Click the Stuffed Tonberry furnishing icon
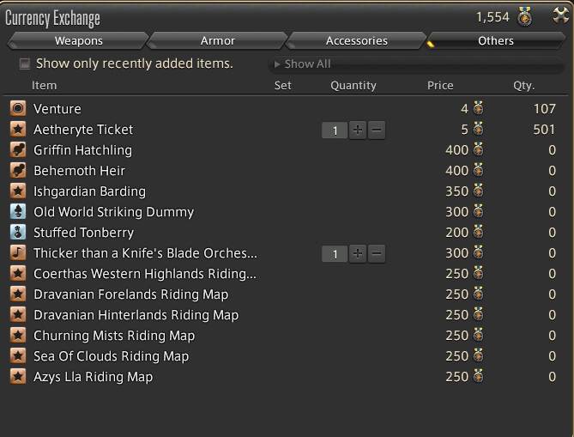 [18, 232]
